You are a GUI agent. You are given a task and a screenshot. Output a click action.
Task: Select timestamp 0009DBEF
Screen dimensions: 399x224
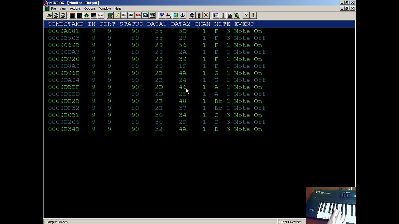(64, 87)
